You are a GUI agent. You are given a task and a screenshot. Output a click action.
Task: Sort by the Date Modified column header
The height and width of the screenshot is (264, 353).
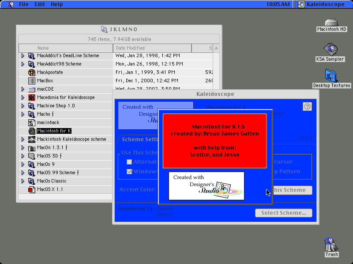[x=152, y=48]
